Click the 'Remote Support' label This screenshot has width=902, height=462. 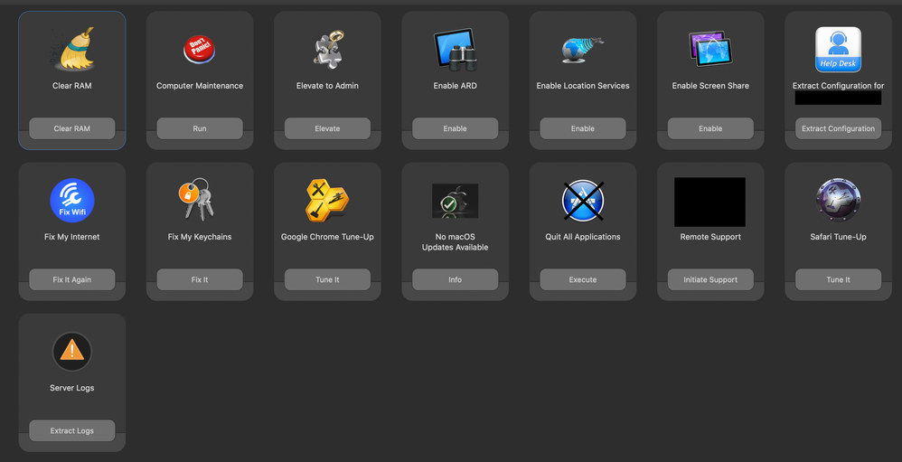[x=710, y=237]
